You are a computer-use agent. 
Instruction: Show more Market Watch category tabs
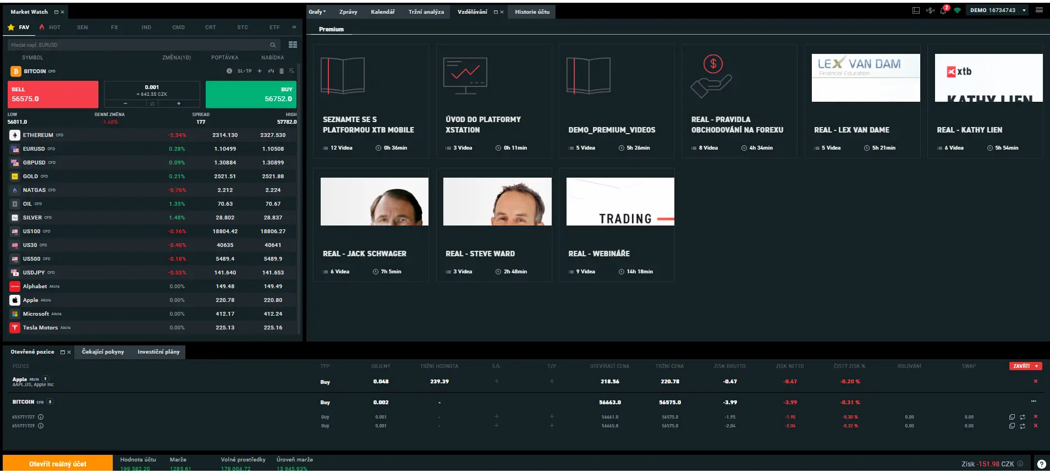click(294, 27)
